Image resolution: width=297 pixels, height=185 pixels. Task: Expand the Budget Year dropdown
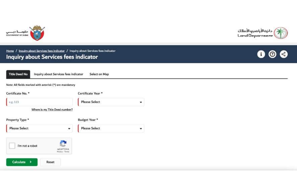111,128
